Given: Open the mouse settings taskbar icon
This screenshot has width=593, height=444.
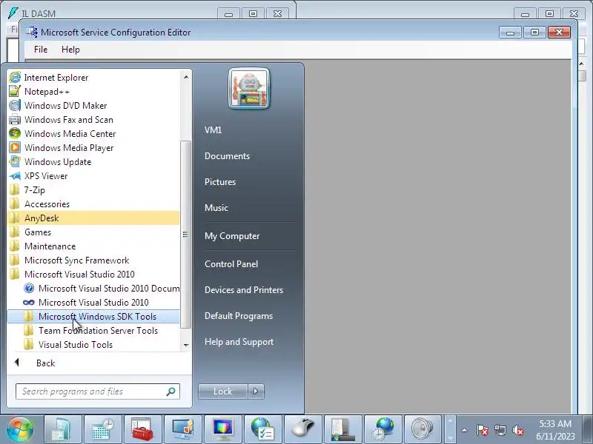Looking at the screenshot, I should point(303,429).
